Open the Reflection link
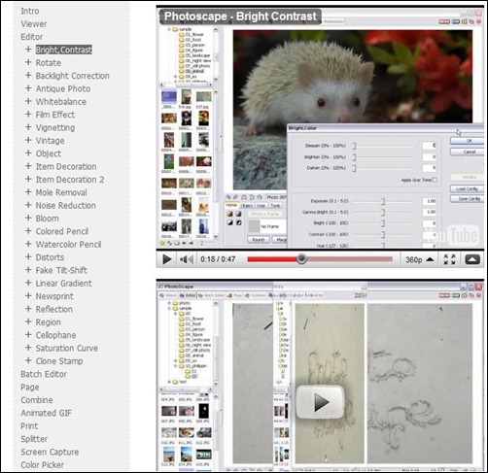Viewport: 488px width, 473px height. click(x=53, y=309)
